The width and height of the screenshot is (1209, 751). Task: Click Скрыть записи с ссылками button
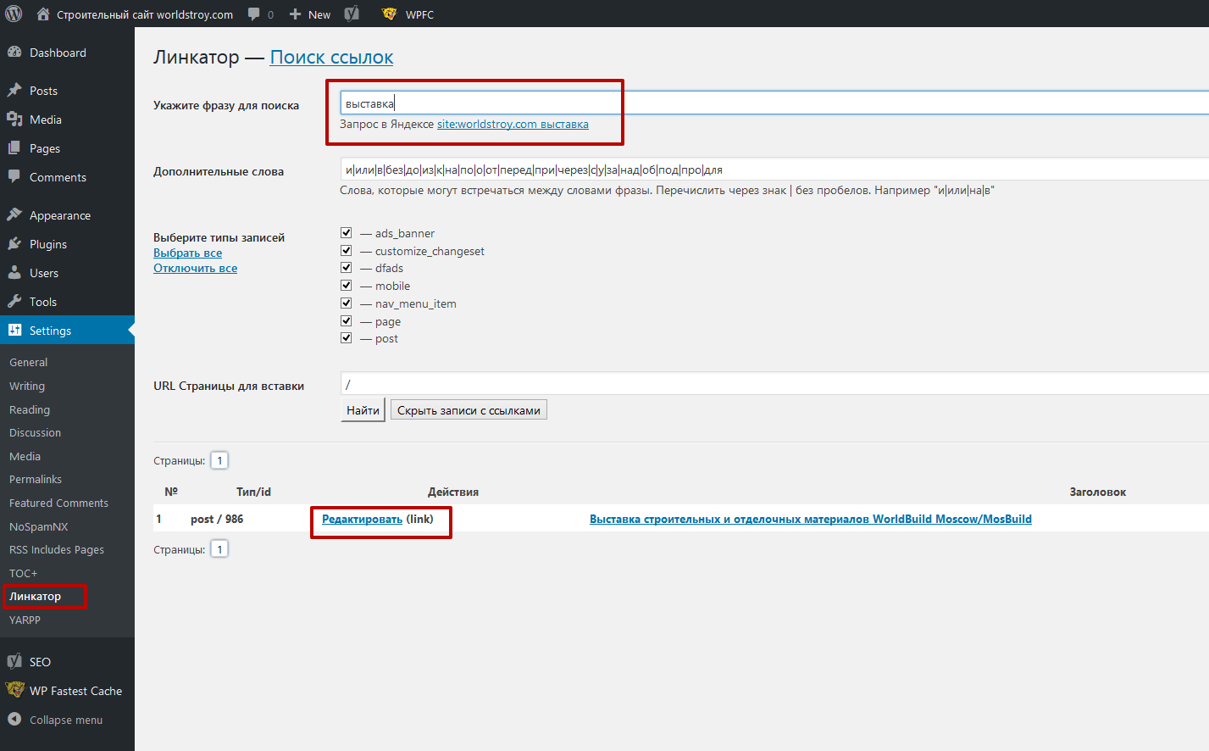(469, 410)
